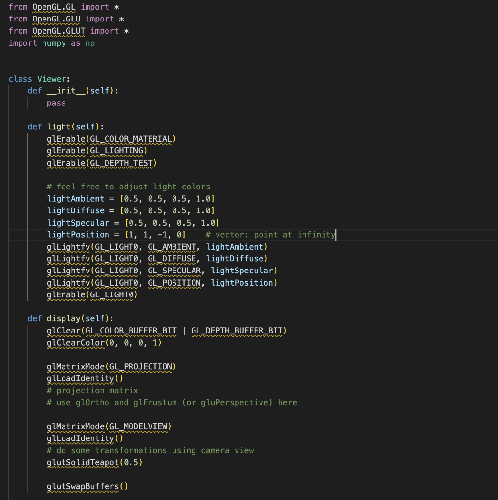Click GL_DEPTH_BUFFER_BIT in glClear call

tap(237, 331)
